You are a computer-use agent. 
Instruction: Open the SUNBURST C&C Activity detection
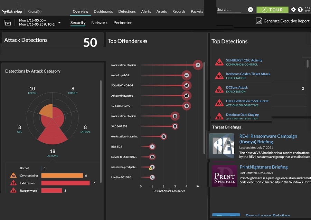[x=244, y=60]
